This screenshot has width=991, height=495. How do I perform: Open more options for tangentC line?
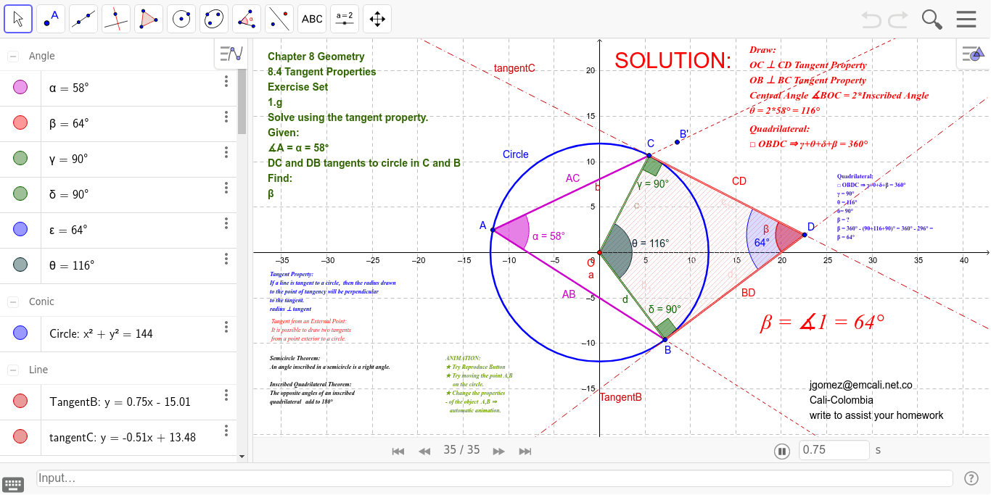point(226,430)
